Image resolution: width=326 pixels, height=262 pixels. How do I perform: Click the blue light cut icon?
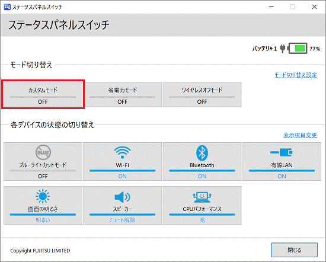coord(43,152)
